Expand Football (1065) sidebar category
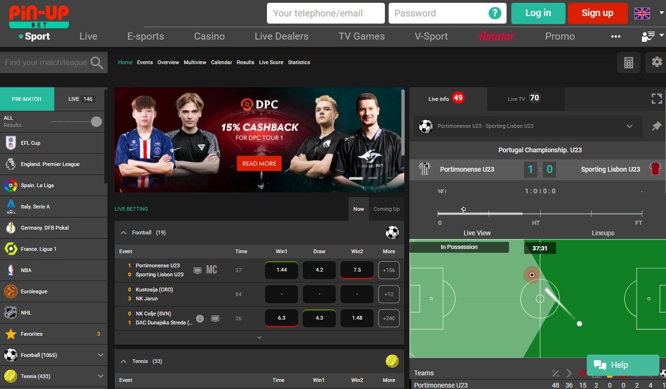Image resolution: width=666 pixels, height=389 pixels. [100, 355]
